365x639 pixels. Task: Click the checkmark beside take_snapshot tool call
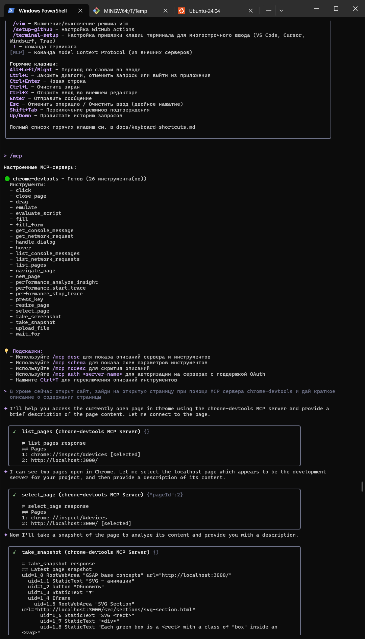tap(15, 552)
